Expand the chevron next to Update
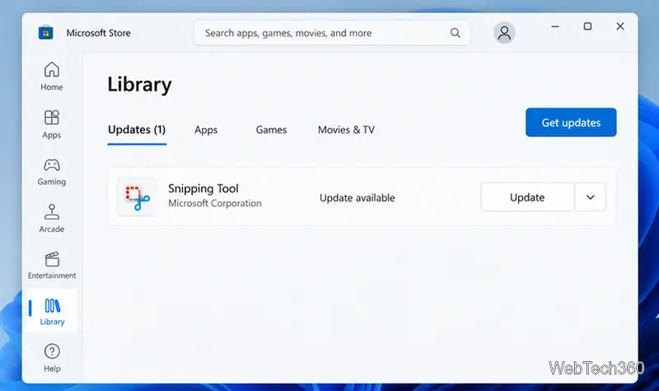 590,197
